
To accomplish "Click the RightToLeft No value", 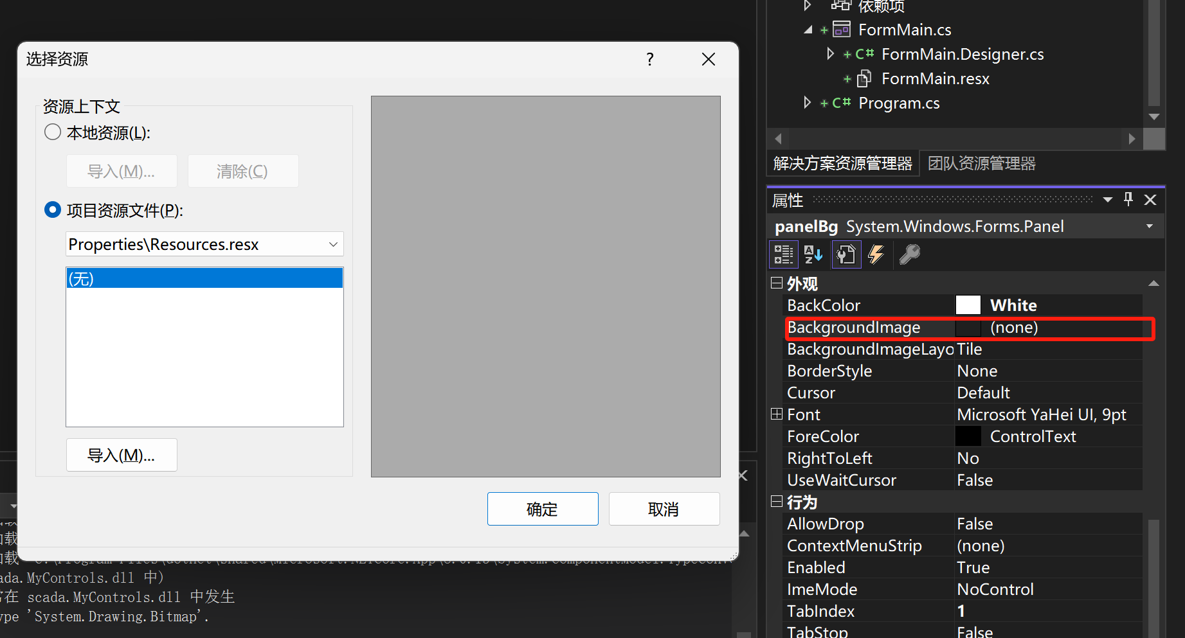I will coord(968,458).
